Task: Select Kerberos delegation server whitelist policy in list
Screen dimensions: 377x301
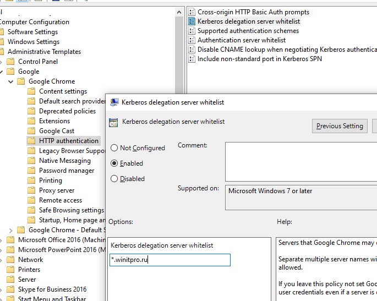Action: tap(249, 21)
